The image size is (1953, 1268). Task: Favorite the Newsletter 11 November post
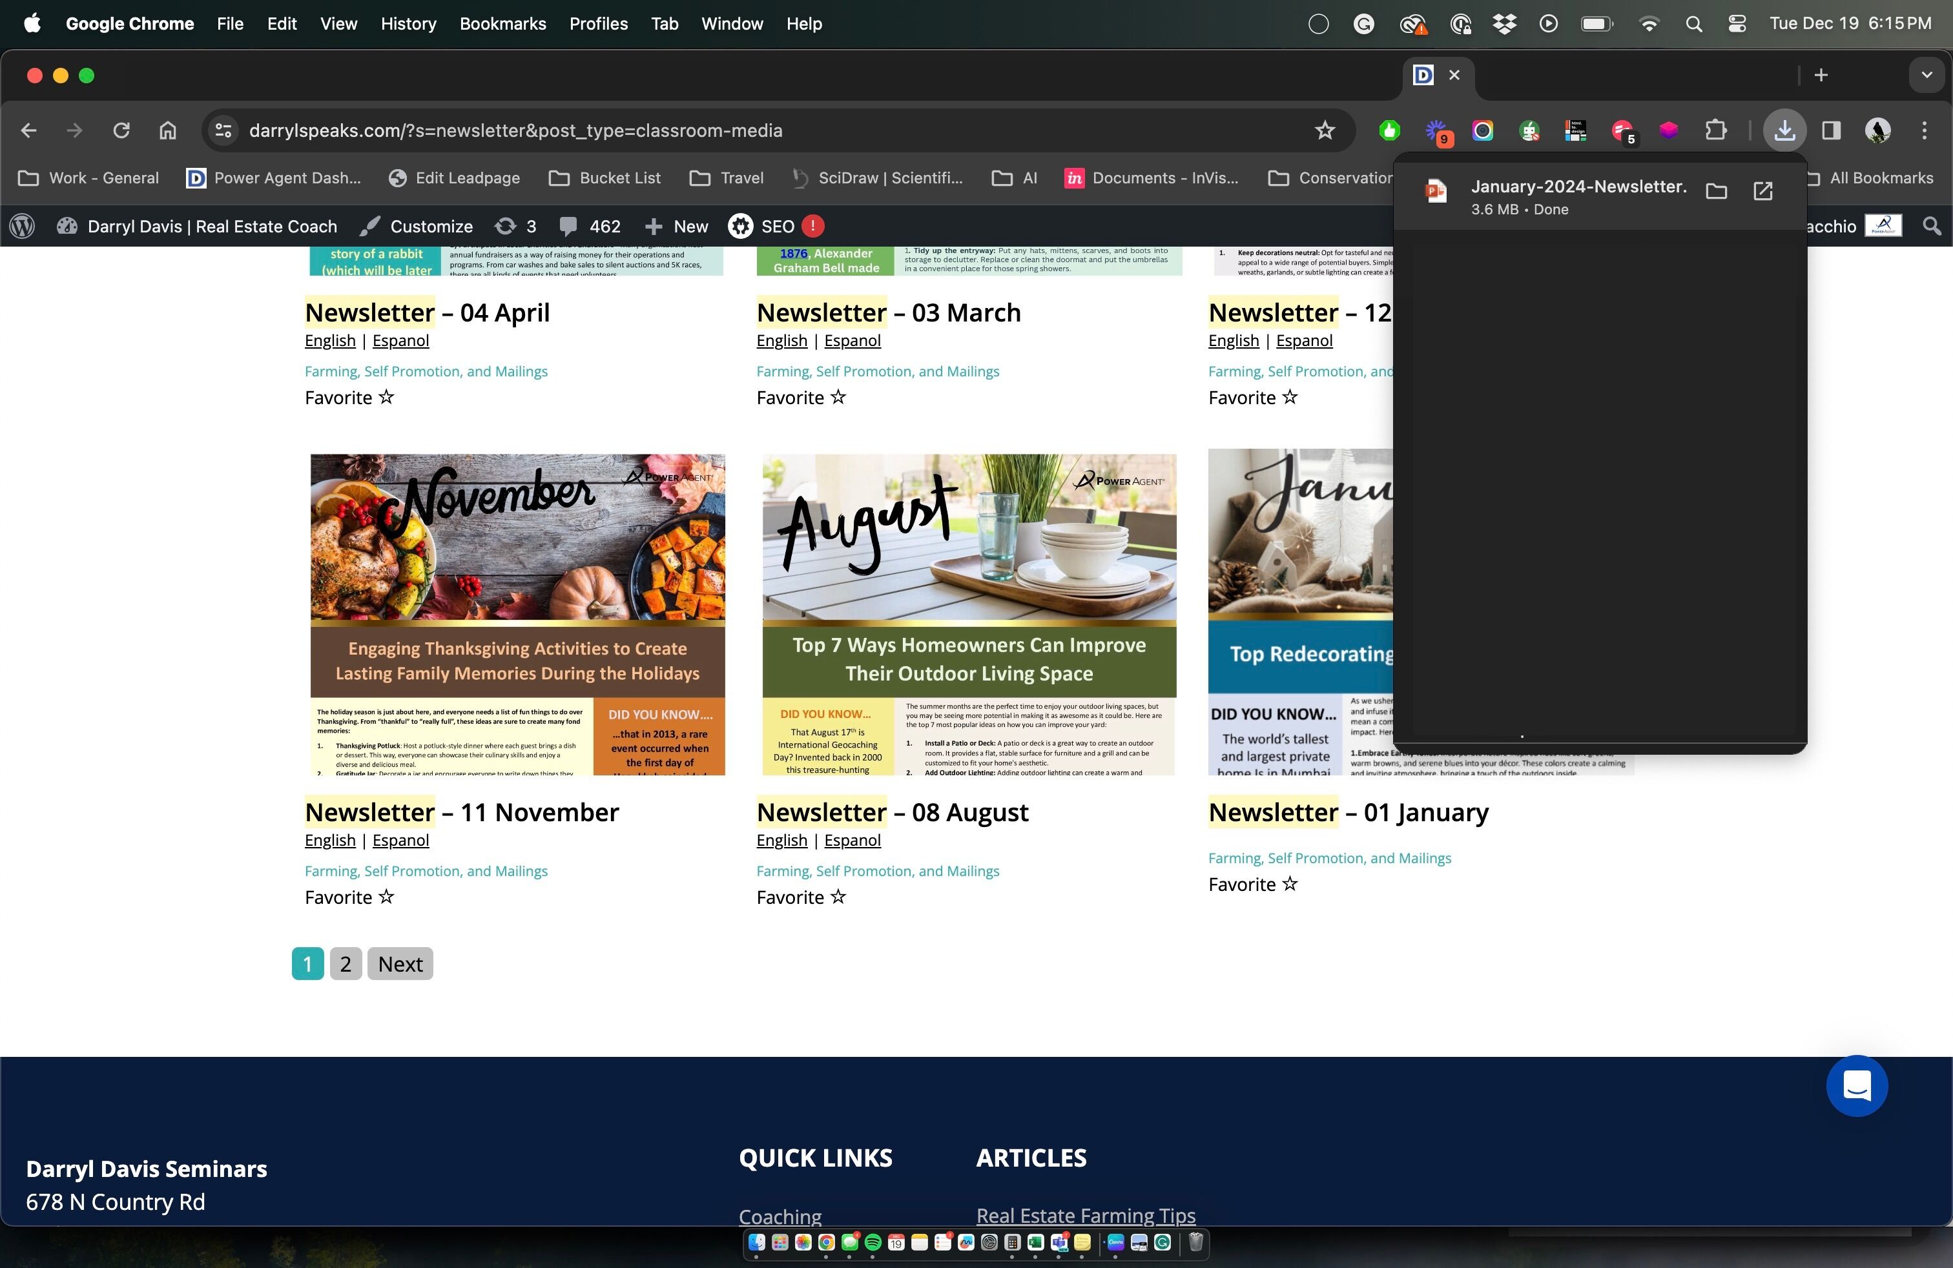tap(386, 897)
